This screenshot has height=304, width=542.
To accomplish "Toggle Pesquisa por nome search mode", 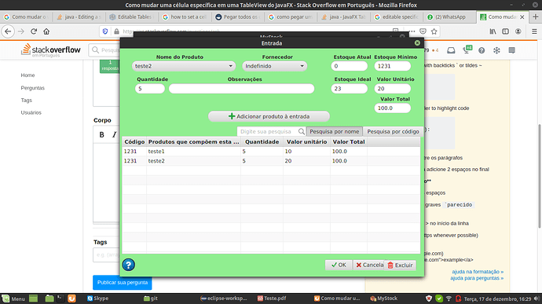I will pos(335,131).
